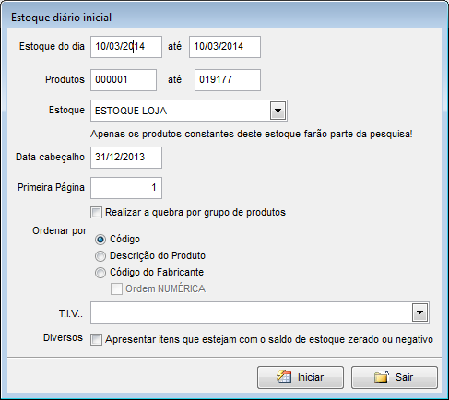Focus the Estoque do dia end date field
The width and height of the screenshot is (449, 400).
pos(225,47)
